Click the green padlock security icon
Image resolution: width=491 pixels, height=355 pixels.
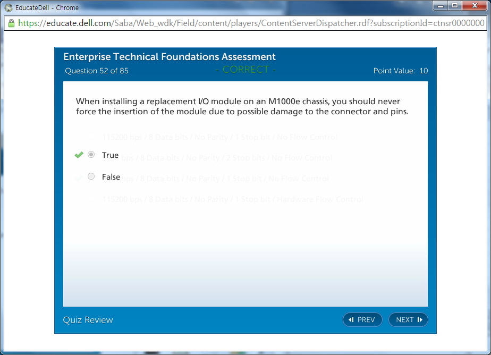click(11, 23)
